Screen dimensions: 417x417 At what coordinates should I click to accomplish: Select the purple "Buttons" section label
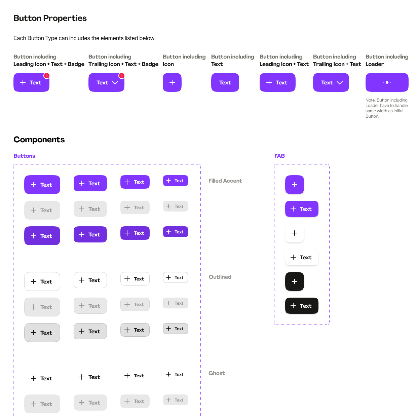24,156
